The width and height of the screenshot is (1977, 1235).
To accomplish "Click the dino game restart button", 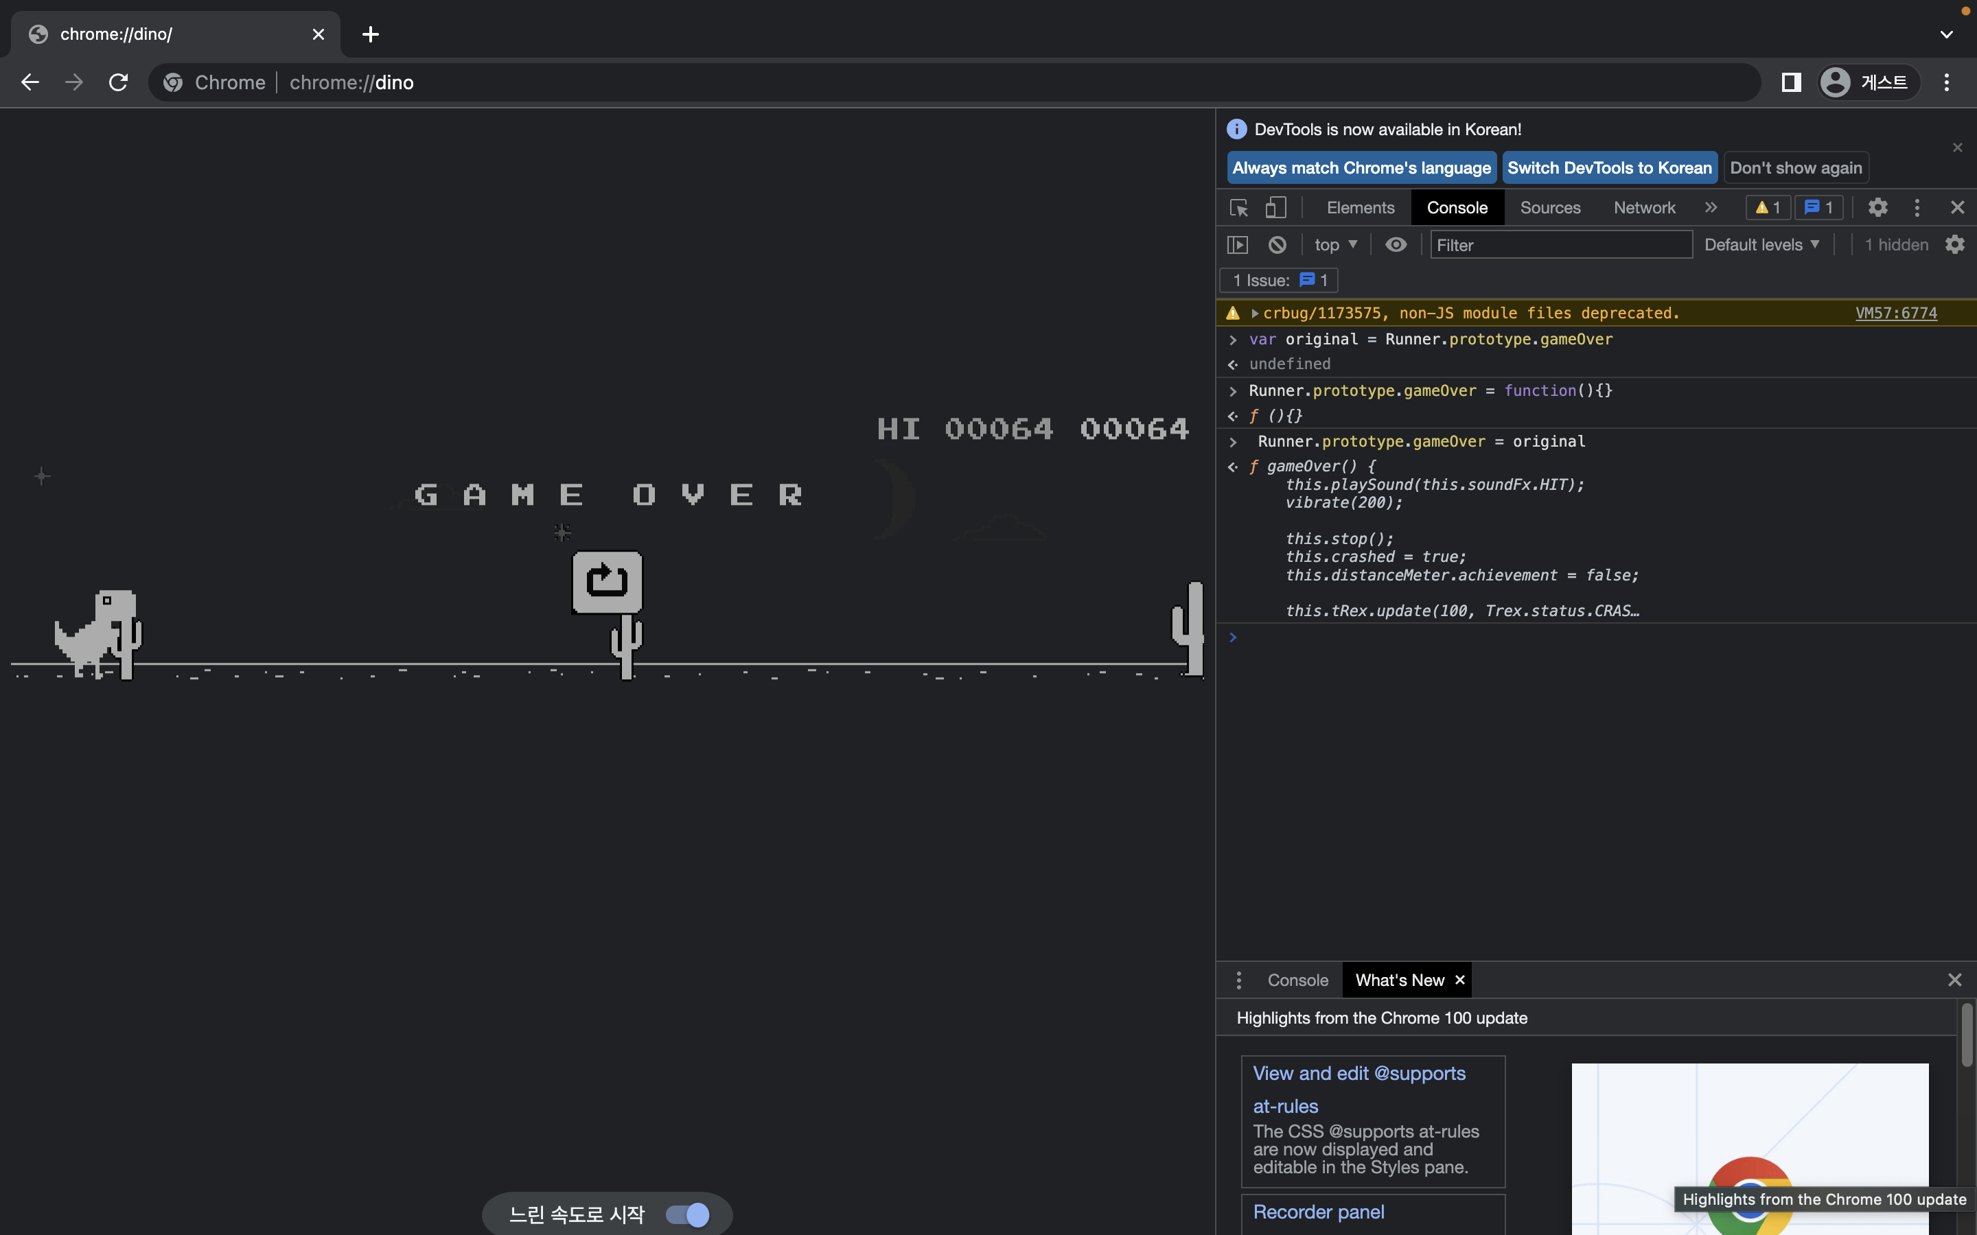I will tap(607, 582).
